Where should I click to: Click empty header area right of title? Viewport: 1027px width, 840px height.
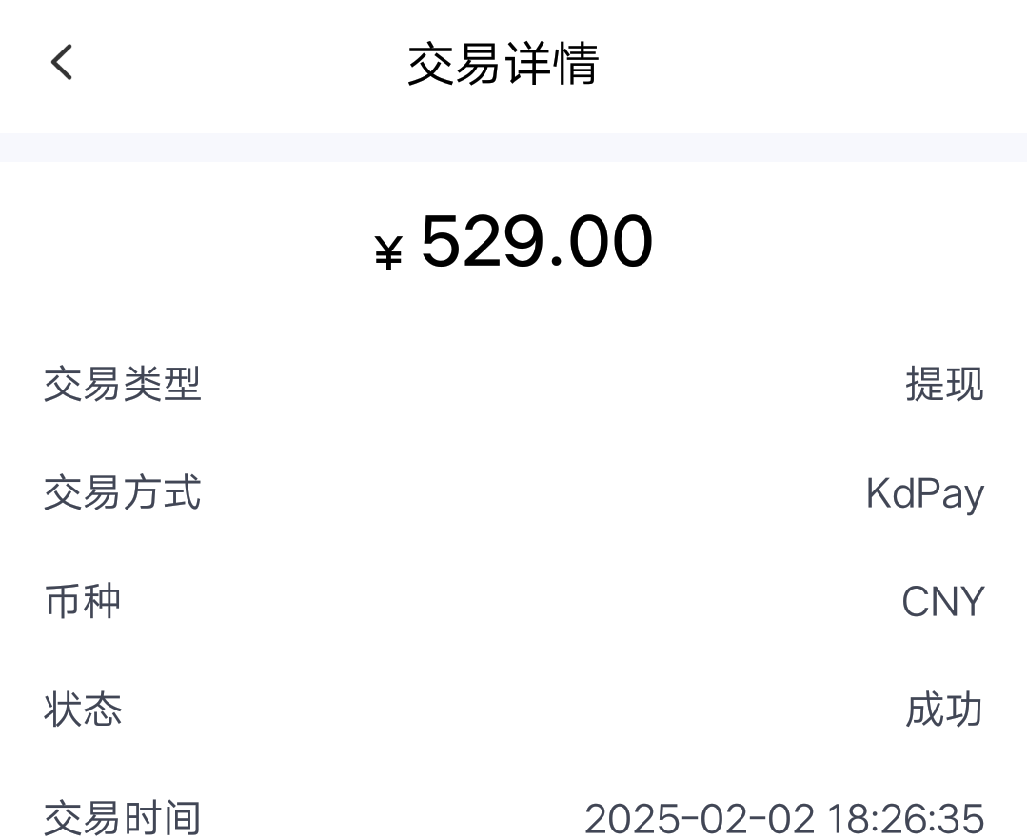pos(809,65)
